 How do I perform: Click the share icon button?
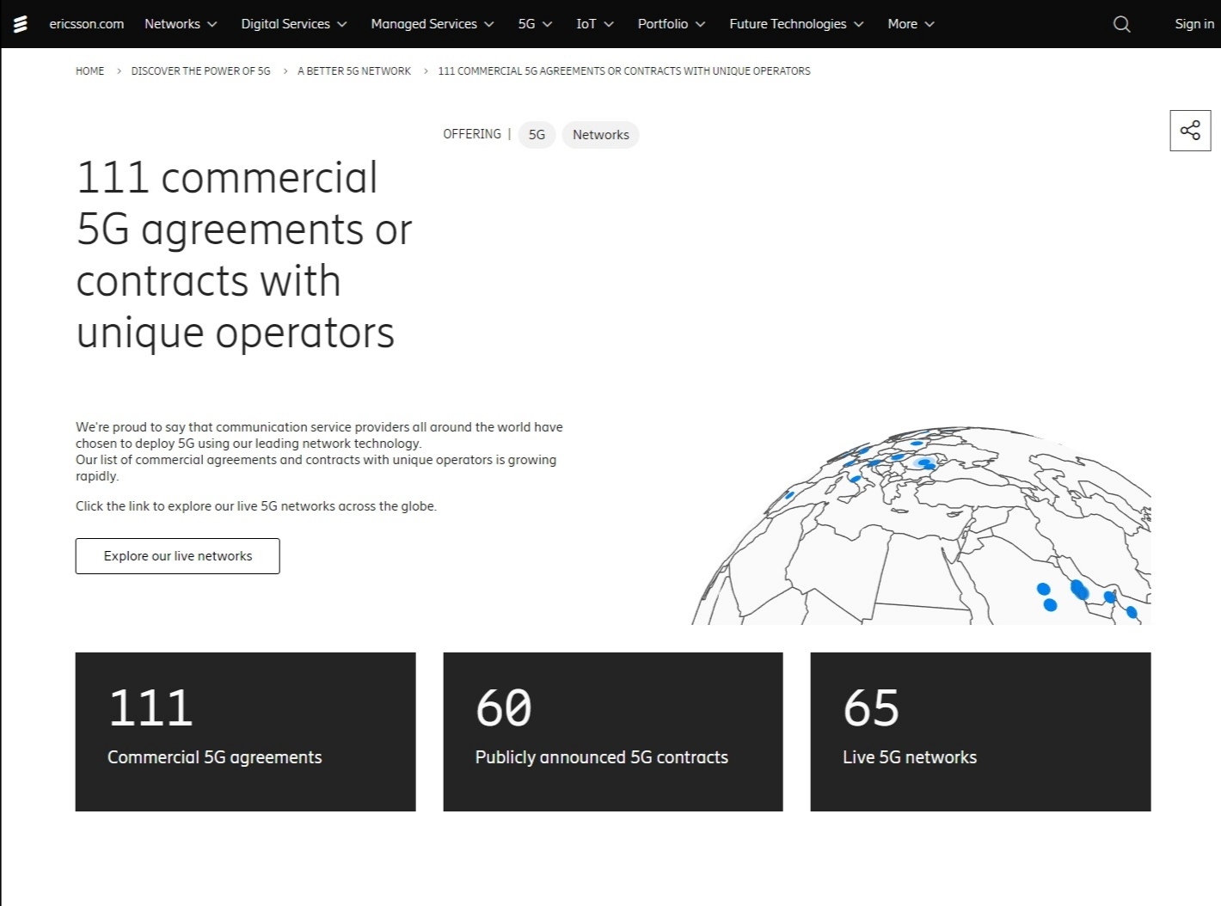tap(1190, 131)
